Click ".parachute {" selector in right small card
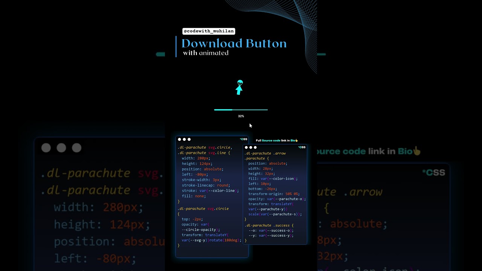The width and height of the screenshot is (482, 271). point(257,158)
